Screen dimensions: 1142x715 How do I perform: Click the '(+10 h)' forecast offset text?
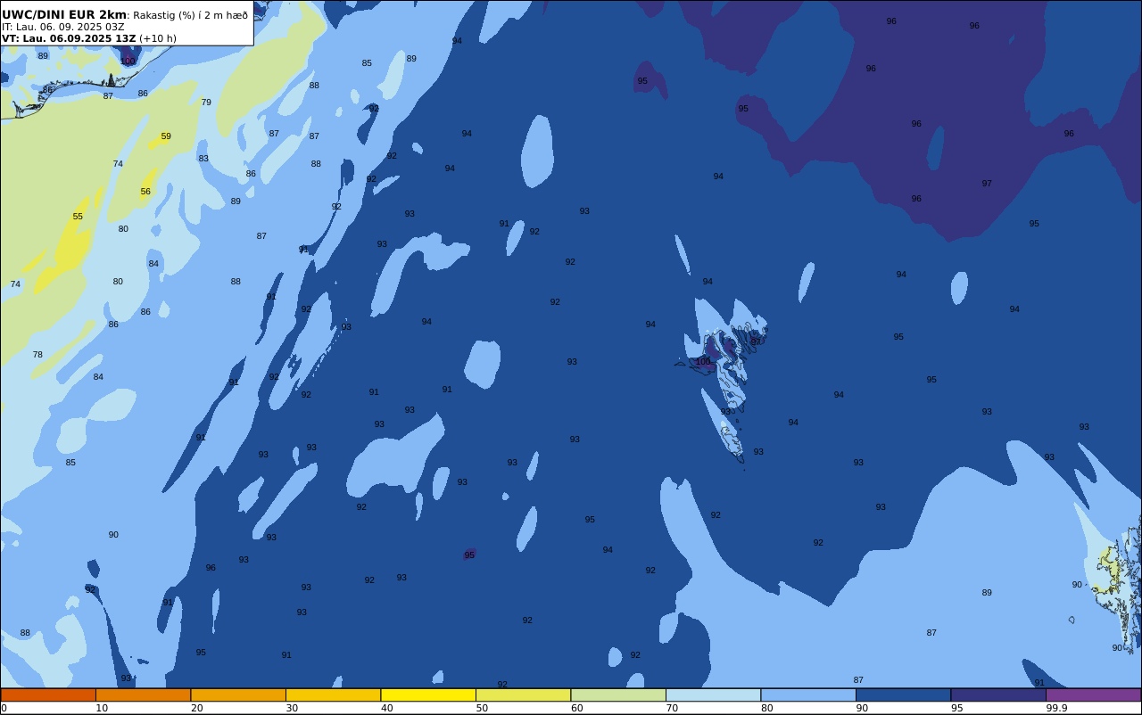[158, 38]
